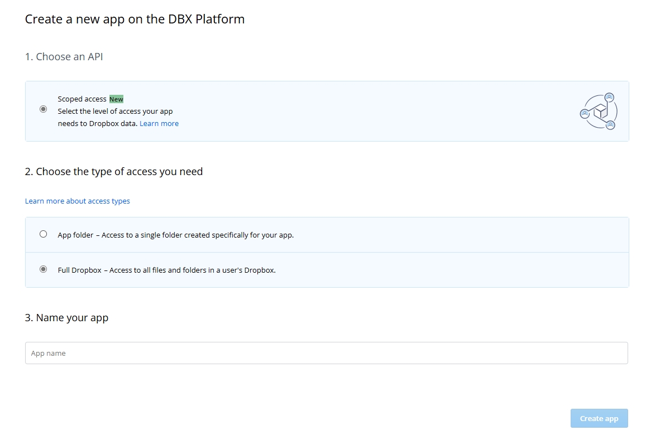Choose the App folder access option
Image resolution: width=646 pixels, height=440 pixels.
[44, 234]
